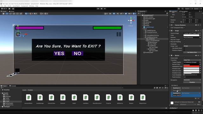Toggle scene audio icon
Screen dimensions: 203x114
118,14
